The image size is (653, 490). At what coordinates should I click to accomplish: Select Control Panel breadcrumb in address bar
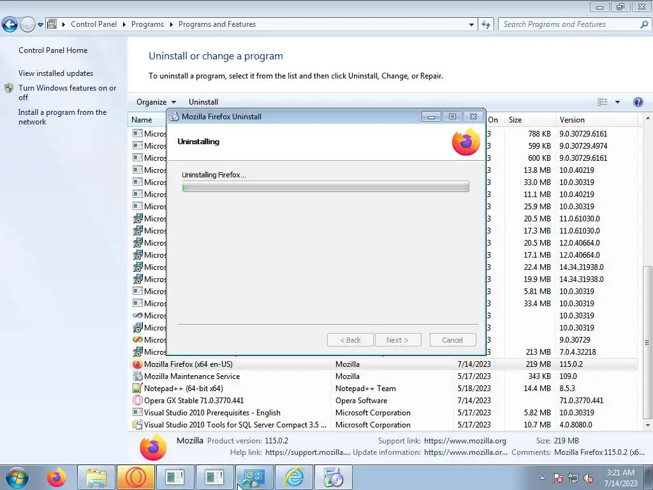pos(94,24)
